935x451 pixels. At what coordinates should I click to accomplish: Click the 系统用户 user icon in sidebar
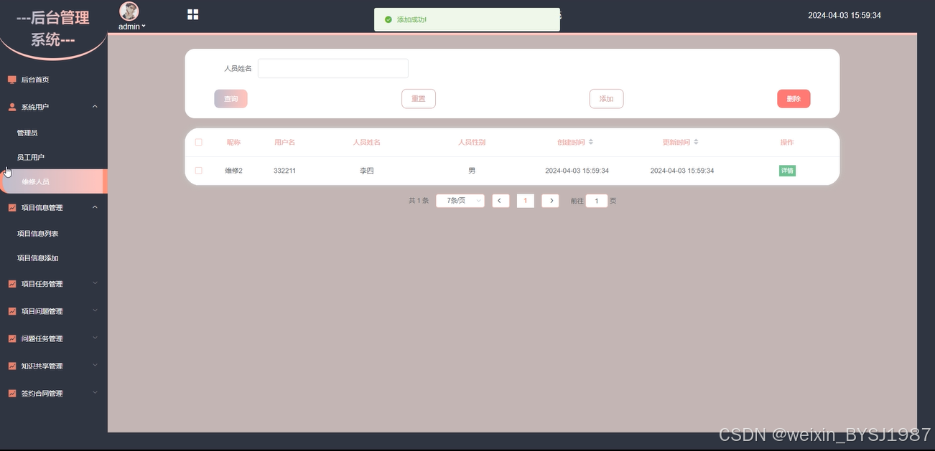[11, 106]
